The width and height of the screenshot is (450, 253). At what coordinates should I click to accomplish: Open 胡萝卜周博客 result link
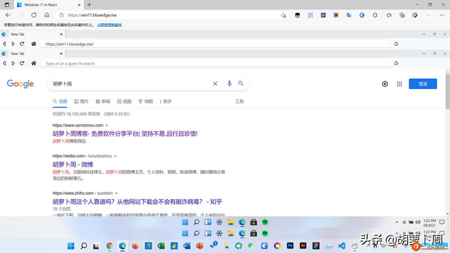(125, 134)
